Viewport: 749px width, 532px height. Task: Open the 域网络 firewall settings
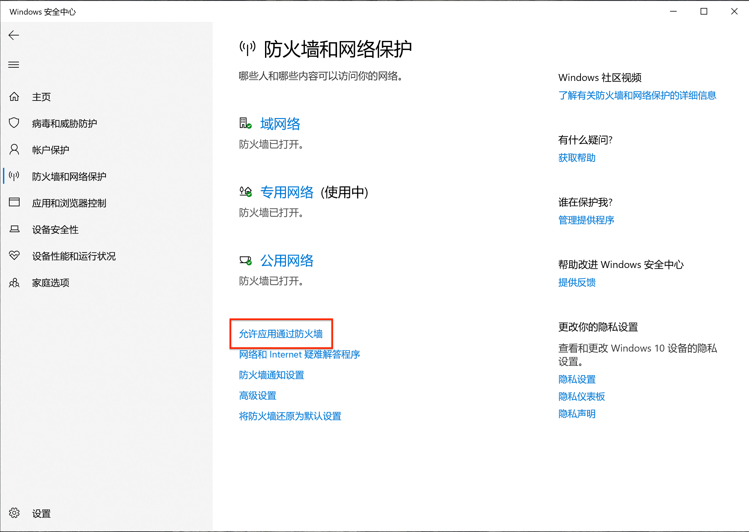[x=280, y=124]
